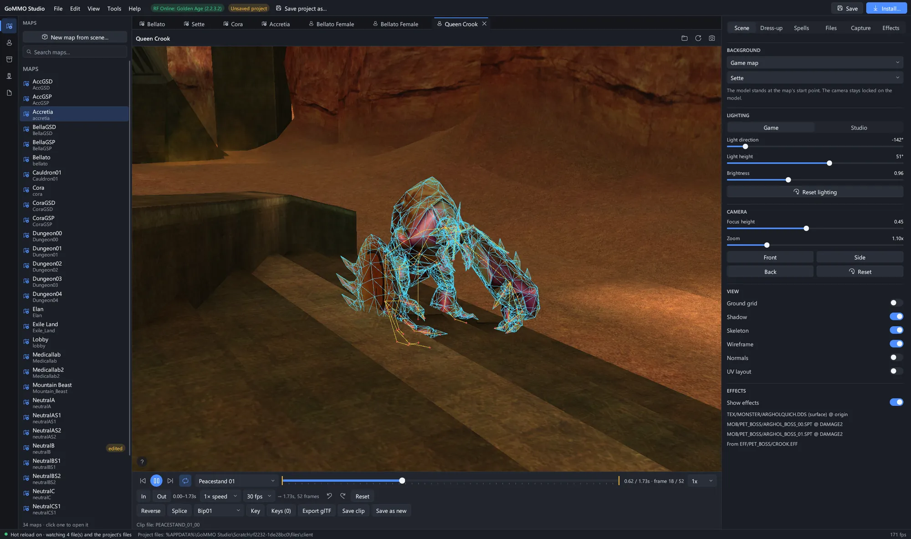Open the Peacestand 01 animation dropdown
911x539 pixels.
coord(236,481)
